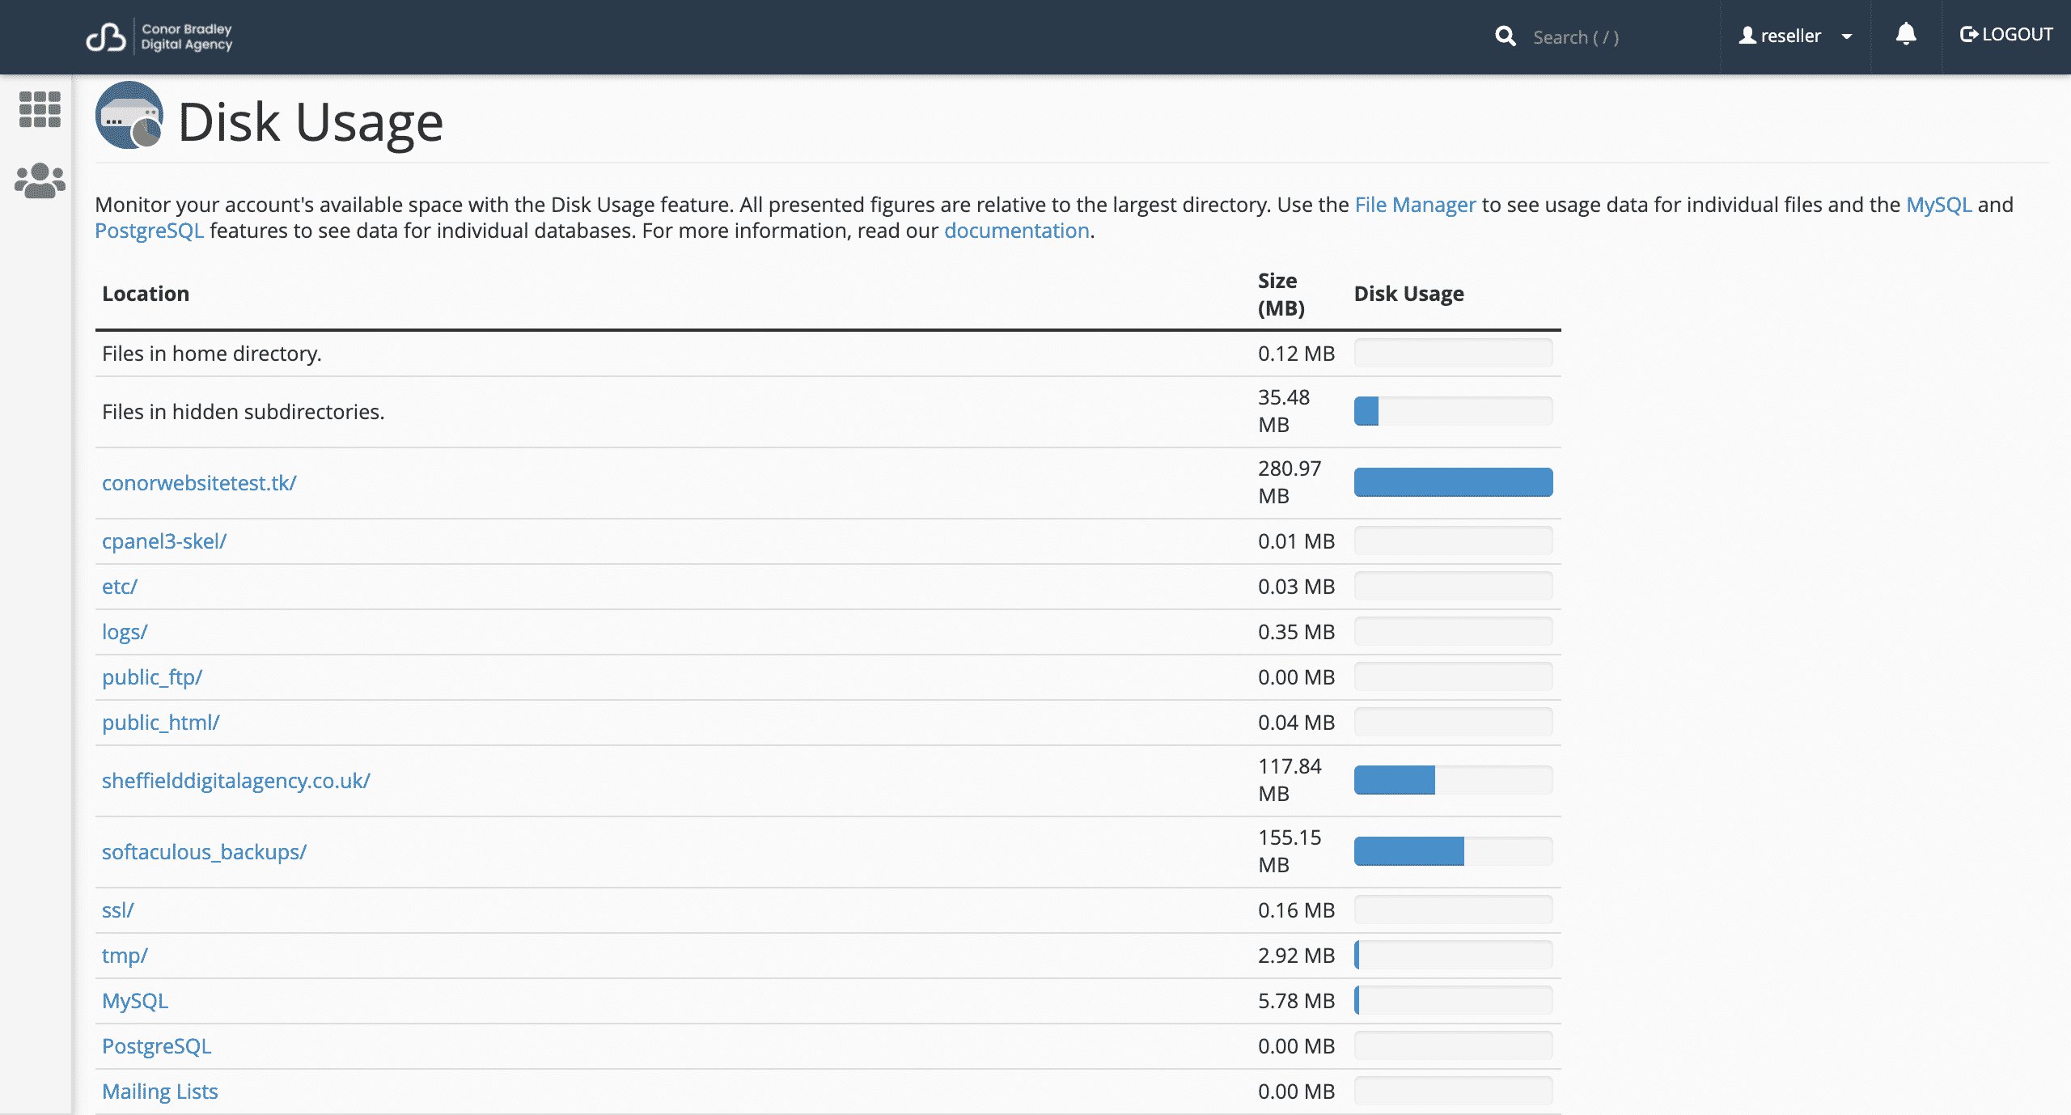This screenshot has width=2071, height=1115.
Task: Open the MySQL link in description
Action: [x=1938, y=205]
